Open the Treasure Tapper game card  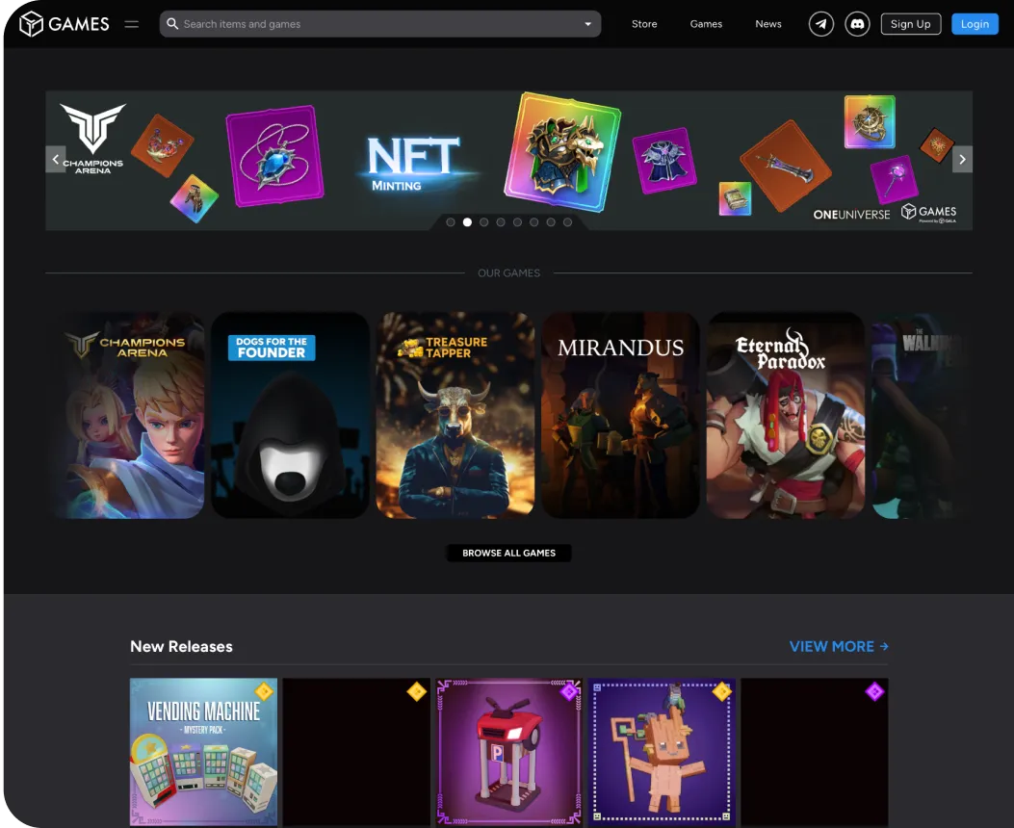point(455,415)
